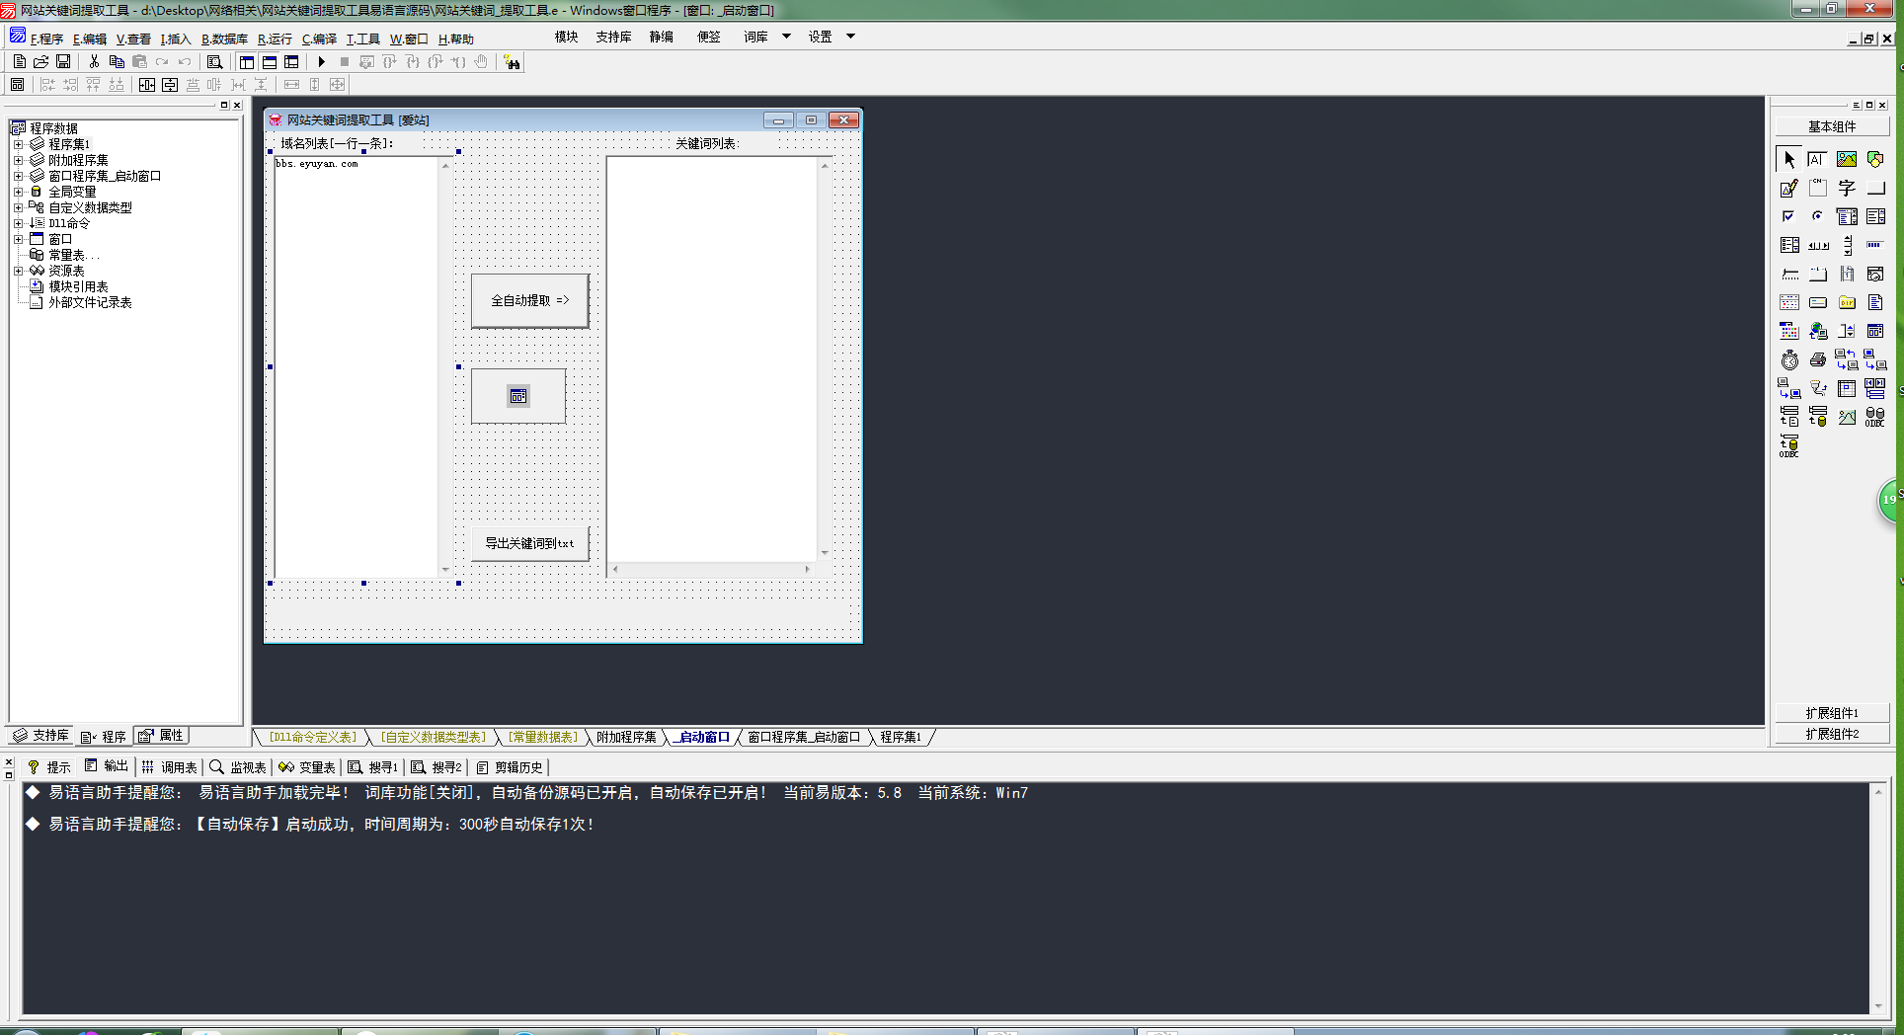Viewport: 1904px width, 1035px height.
Task: Click the output panel vertical scrollbar
Action: (1877, 899)
